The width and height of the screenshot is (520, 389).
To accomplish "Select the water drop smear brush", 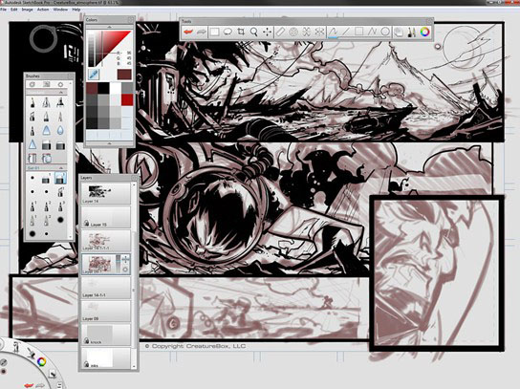I will [60, 130].
